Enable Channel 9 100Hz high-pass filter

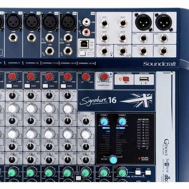pyautogui.click(x=9, y=86)
